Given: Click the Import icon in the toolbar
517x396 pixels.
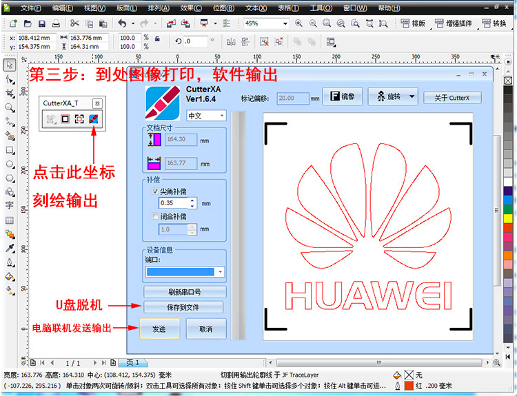Looking at the screenshot, I should click(x=171, y=23).
